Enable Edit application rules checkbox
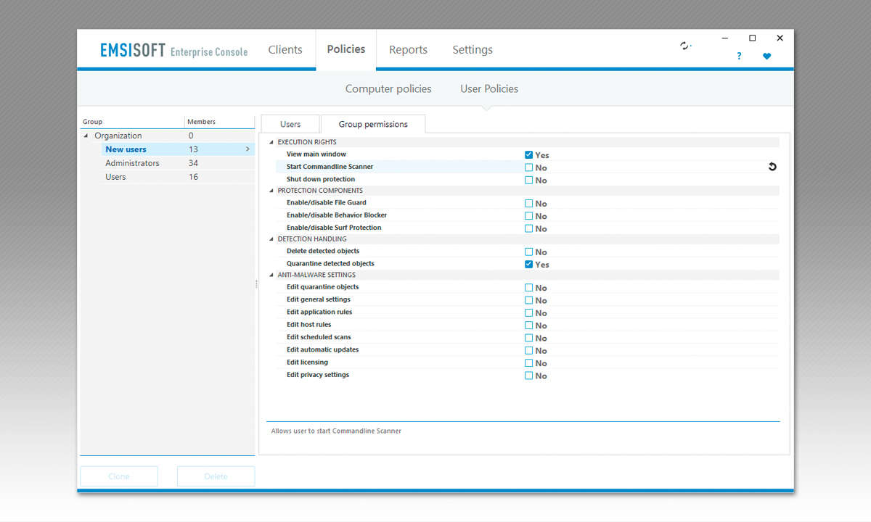871x522 pixels. coord(529,312)
